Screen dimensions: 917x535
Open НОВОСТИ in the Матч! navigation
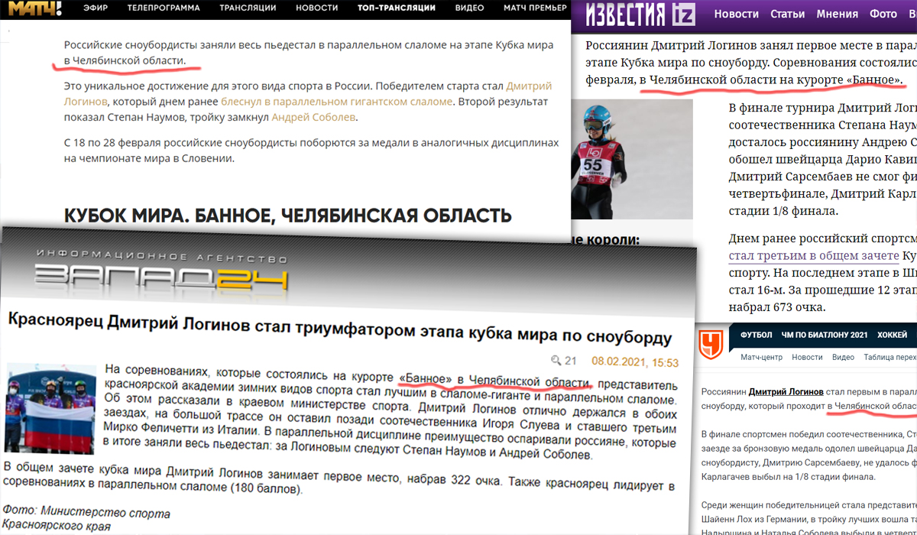(317, 8)
